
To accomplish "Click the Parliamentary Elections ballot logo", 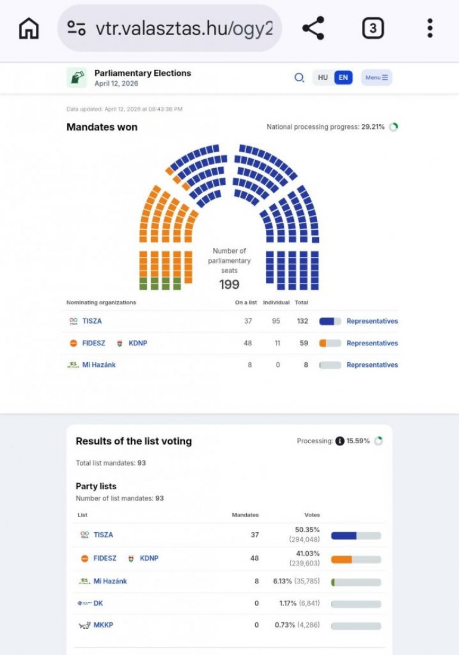I will 77,78.
